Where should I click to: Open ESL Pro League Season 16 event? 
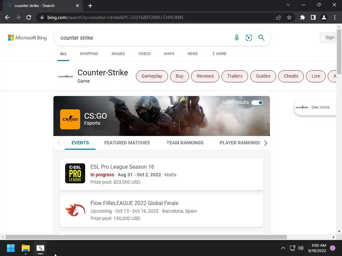pyautogui.click(x=162, y=174)
